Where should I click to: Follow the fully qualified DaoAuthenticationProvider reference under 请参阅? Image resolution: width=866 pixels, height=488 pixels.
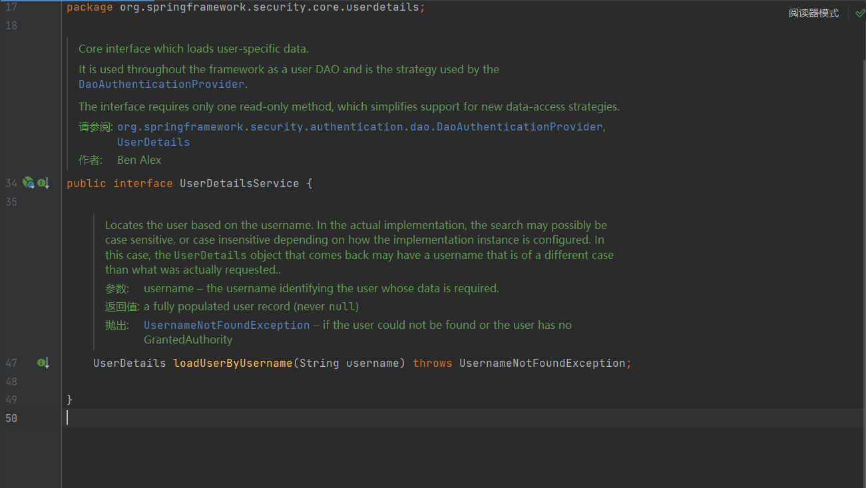pyautogui.click(x=359, y=126)
